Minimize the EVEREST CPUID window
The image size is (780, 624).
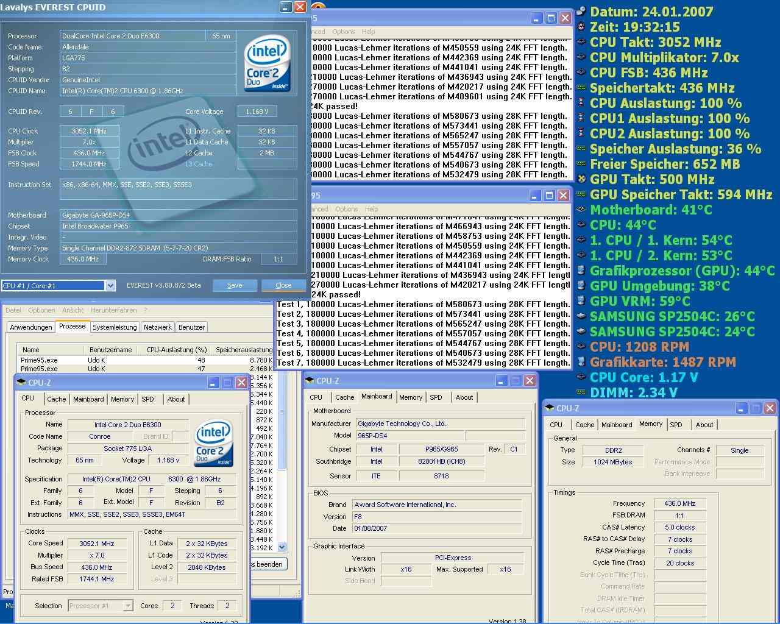tap(286, 7)
